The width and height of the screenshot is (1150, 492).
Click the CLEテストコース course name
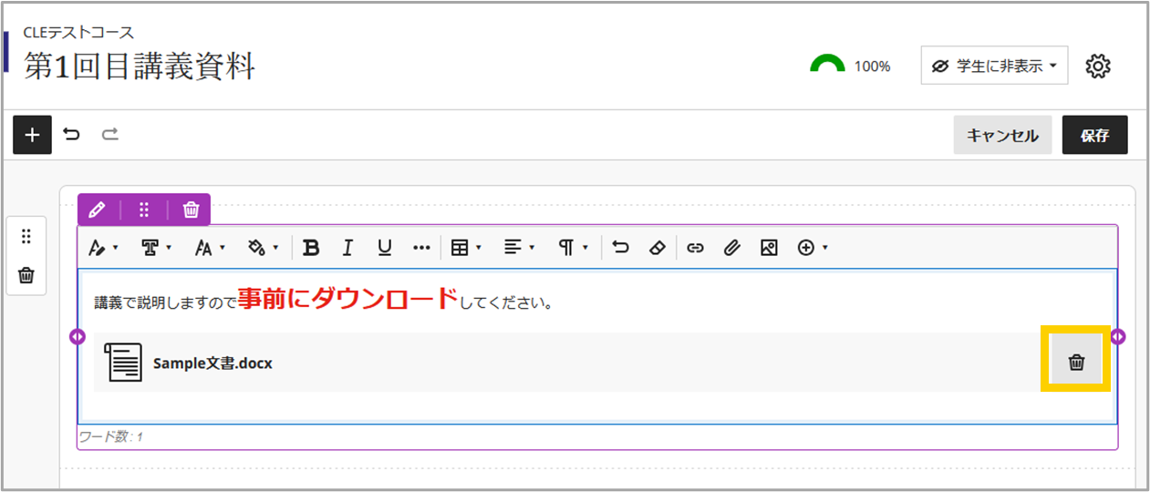(79, 33)
